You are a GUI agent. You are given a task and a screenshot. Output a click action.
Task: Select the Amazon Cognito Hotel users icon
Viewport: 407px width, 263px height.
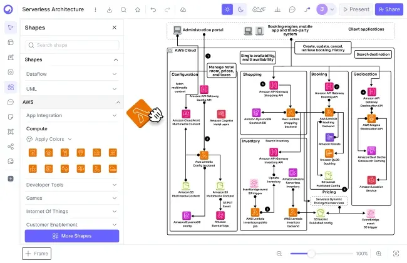tap(221, 114)
